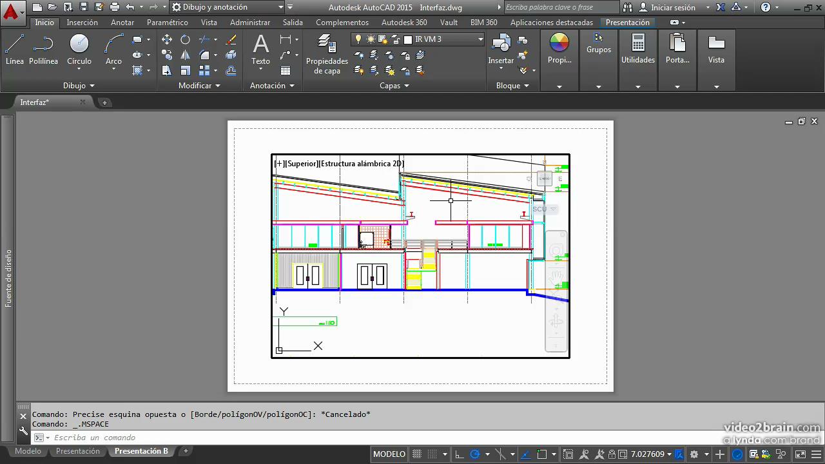
Task: Click the Scale (Escala) icon
Action: (186, 70)
